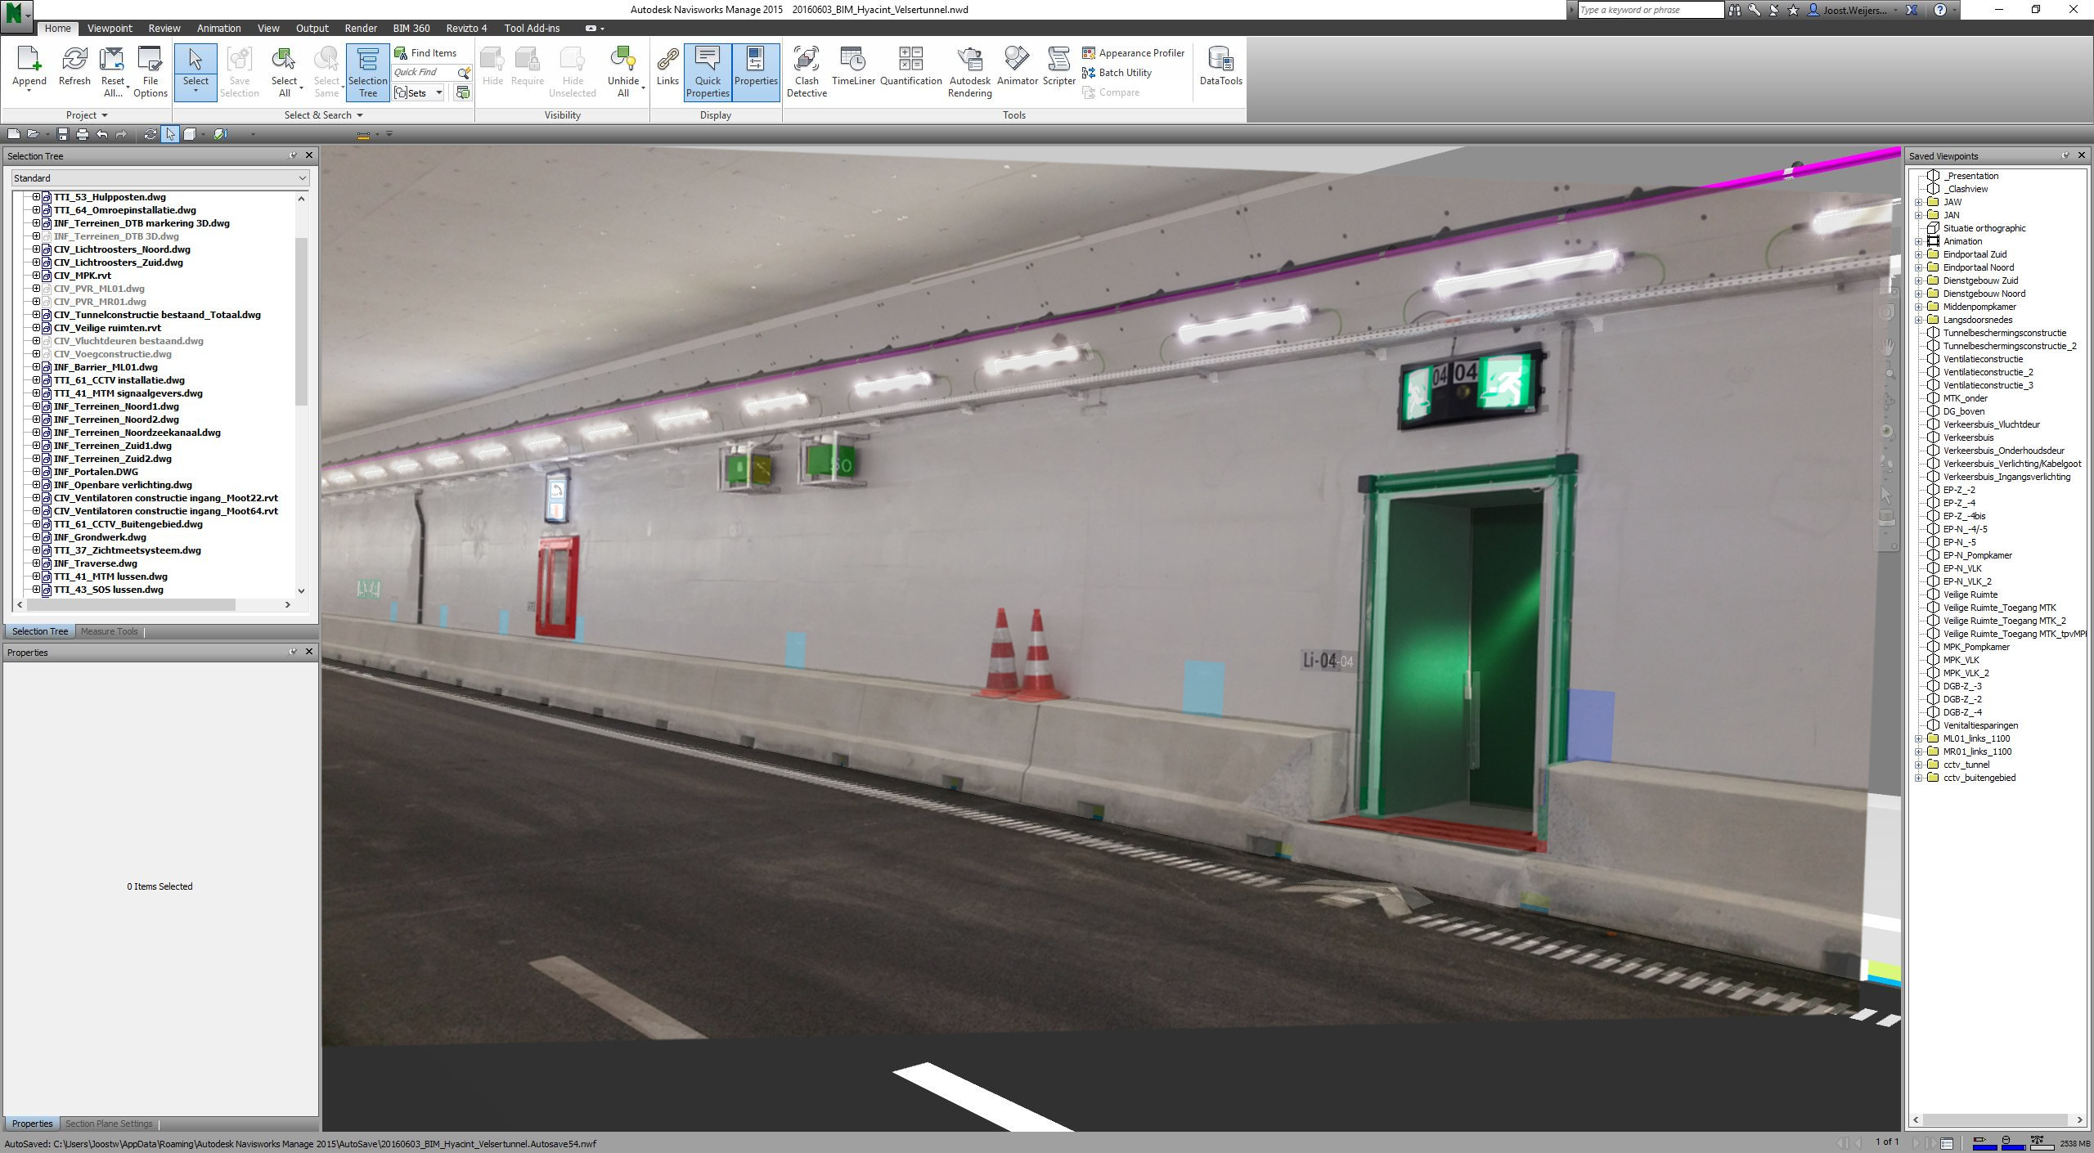
Task: Expand the Dienstgebouw Noord viewpoint folder
Action: coord(1919,294)
